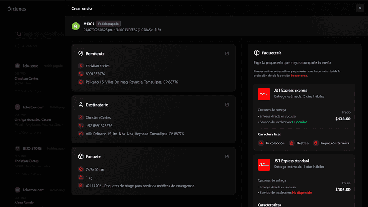Click the Pedido pagado badge on #1001
Image resolution: width=368 pixels, height=207 pixels.
(108, 24)
